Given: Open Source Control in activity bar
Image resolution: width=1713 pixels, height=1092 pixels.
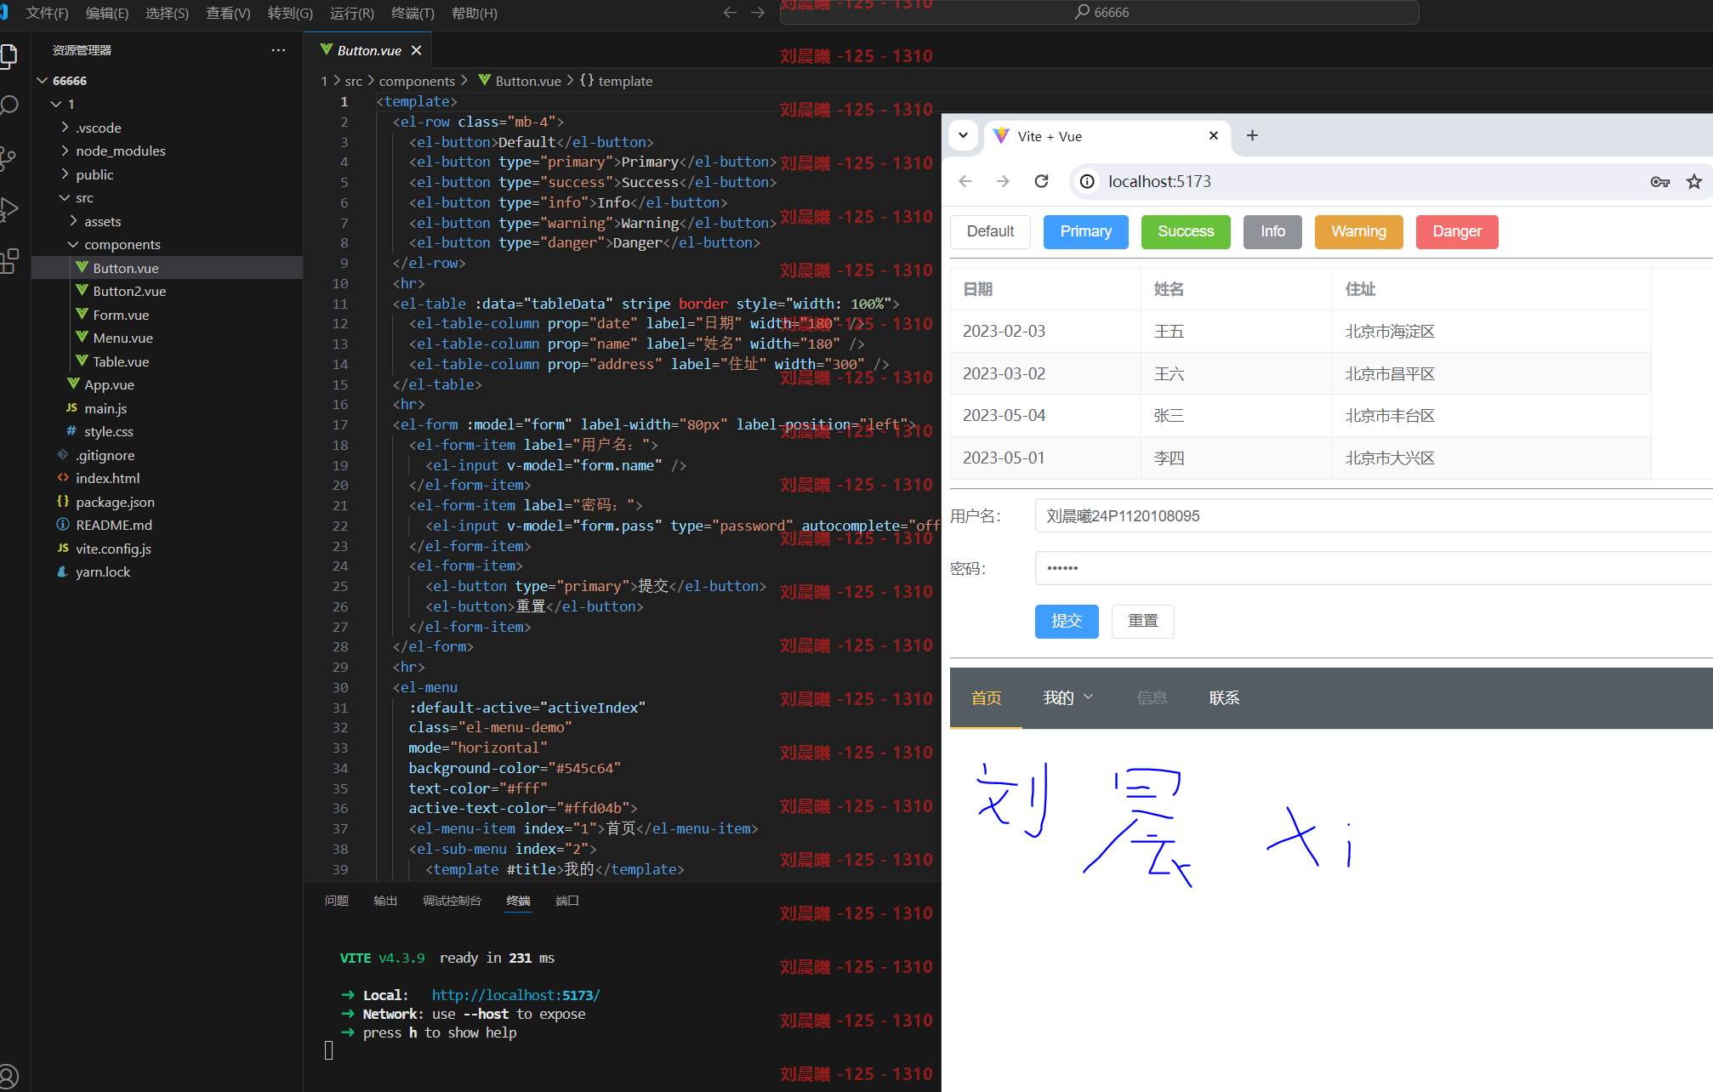Looking at the screenshot, I should pyautogui.click(x=9, y=158).
